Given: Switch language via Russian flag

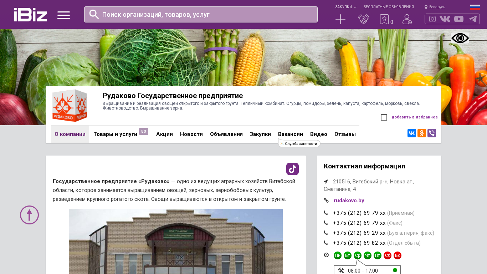Looking at the screenshot, I should point(475,7).
